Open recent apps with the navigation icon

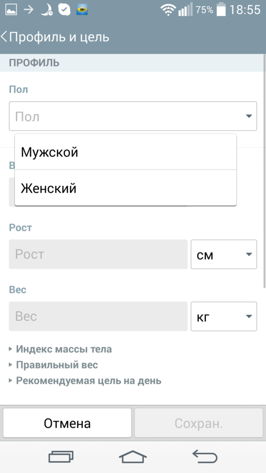point(61,456)
